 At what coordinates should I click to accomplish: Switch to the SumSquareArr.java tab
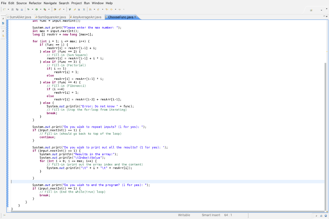51,17
